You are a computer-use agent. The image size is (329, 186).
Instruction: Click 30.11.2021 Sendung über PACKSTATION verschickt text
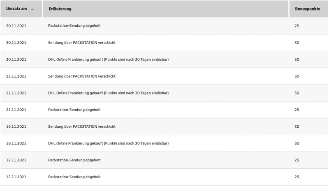[82, 43]
